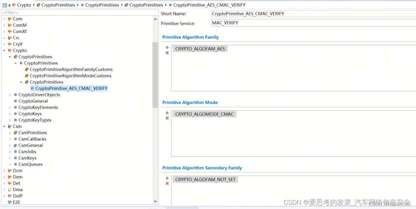Expand the Dcm tree node

pyautogui.click(x=5, y=170)
